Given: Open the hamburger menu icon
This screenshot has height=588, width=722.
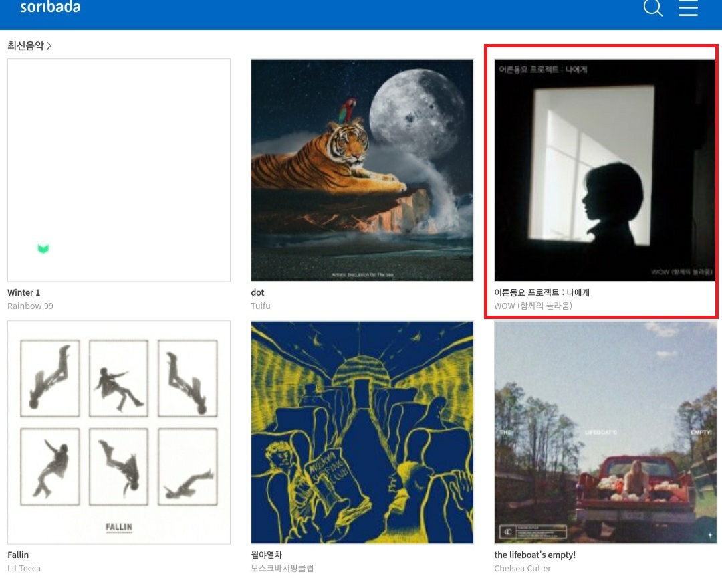Looking at the screenshot, I should (688, 8).
